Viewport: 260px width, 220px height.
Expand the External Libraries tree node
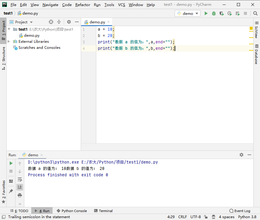pyautogui.click(x=9, y=42)
